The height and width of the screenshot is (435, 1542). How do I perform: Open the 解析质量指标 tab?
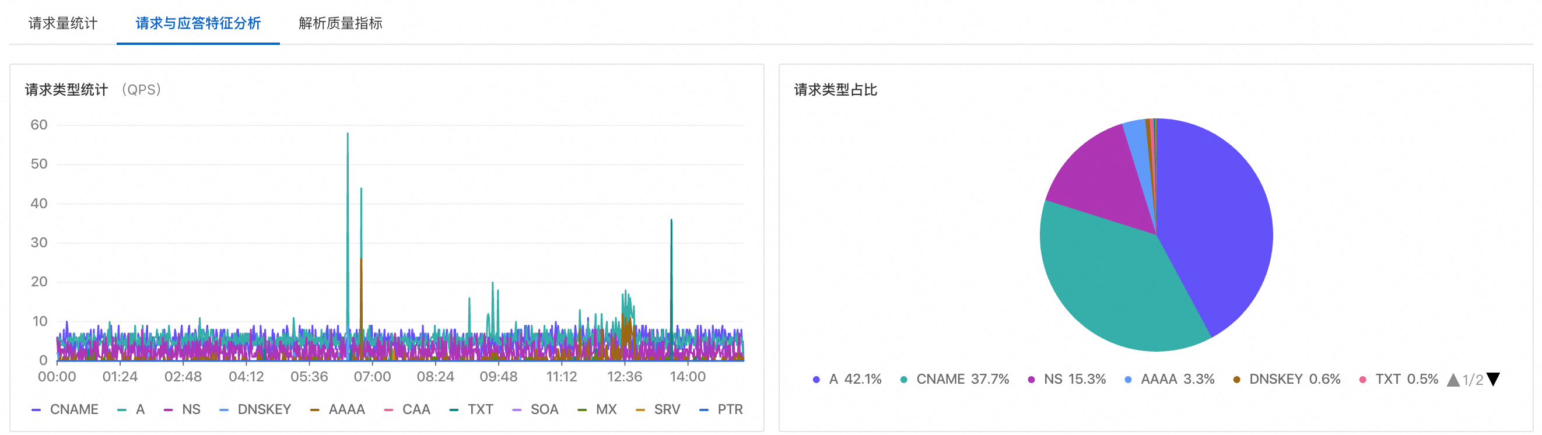tap(341, 23)
